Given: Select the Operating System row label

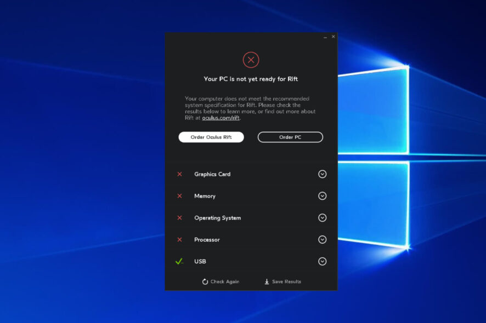Looking at the screenshot, I should tap(218, 218).
